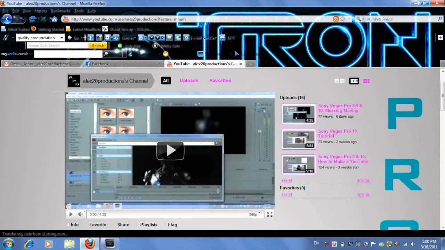Image resolution: width=445 pixels, height=250 pixels.
Task: Open the Sony Vegas taskbar icon
Action: 110,244
